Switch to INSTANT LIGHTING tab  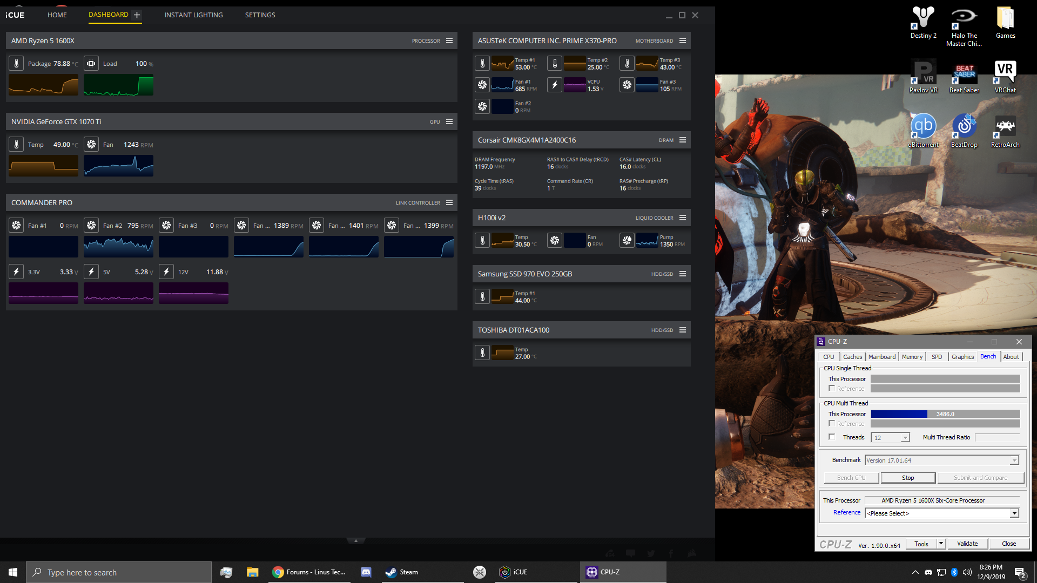(x=194, y=15)
